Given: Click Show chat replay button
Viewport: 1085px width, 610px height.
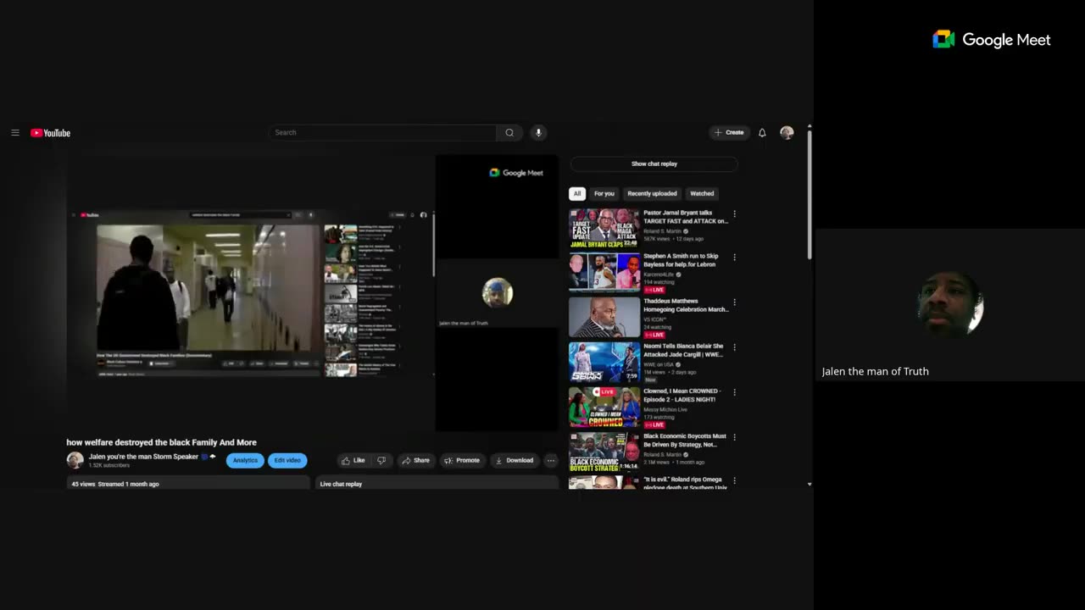Looking at the screenshot, I should point(654,164).
